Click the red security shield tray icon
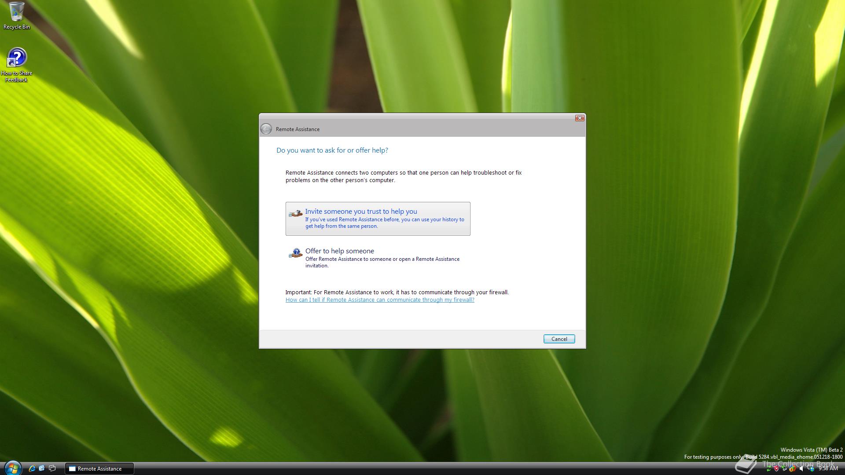This screenshot has height=475, width=845. pos(776,468)
